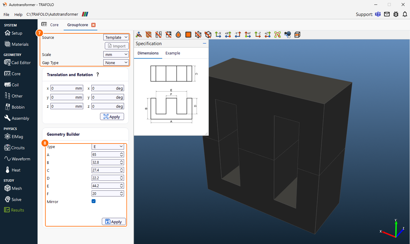Viewport: 410px width, 244px height.
Task: Click the -X view direction icon
Action: [218, 35]
